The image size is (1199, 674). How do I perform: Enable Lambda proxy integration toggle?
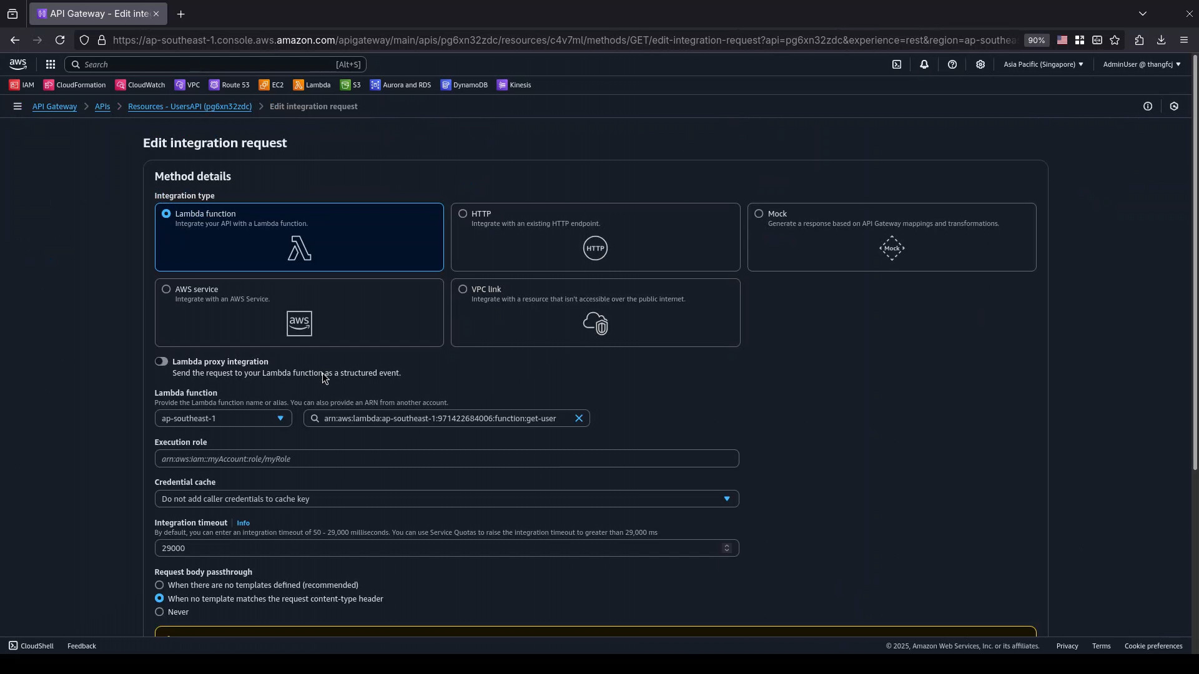click(x=161, y=362)
